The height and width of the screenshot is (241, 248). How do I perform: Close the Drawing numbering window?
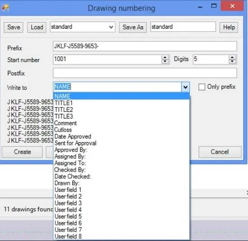[x=232, y=6]
